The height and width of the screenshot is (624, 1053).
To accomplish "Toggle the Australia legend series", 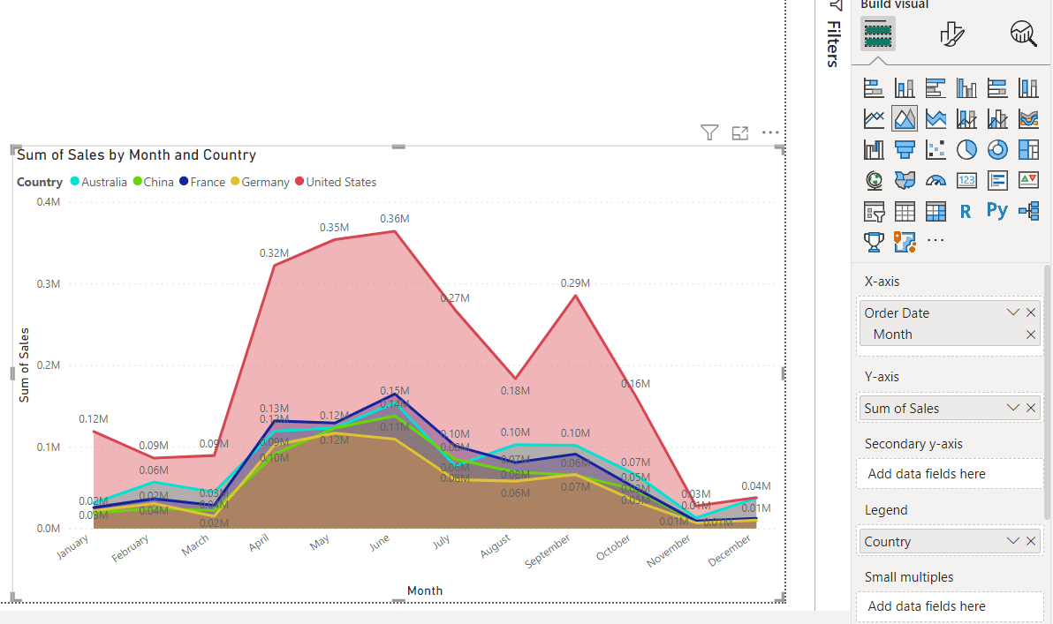I will 100,182.
